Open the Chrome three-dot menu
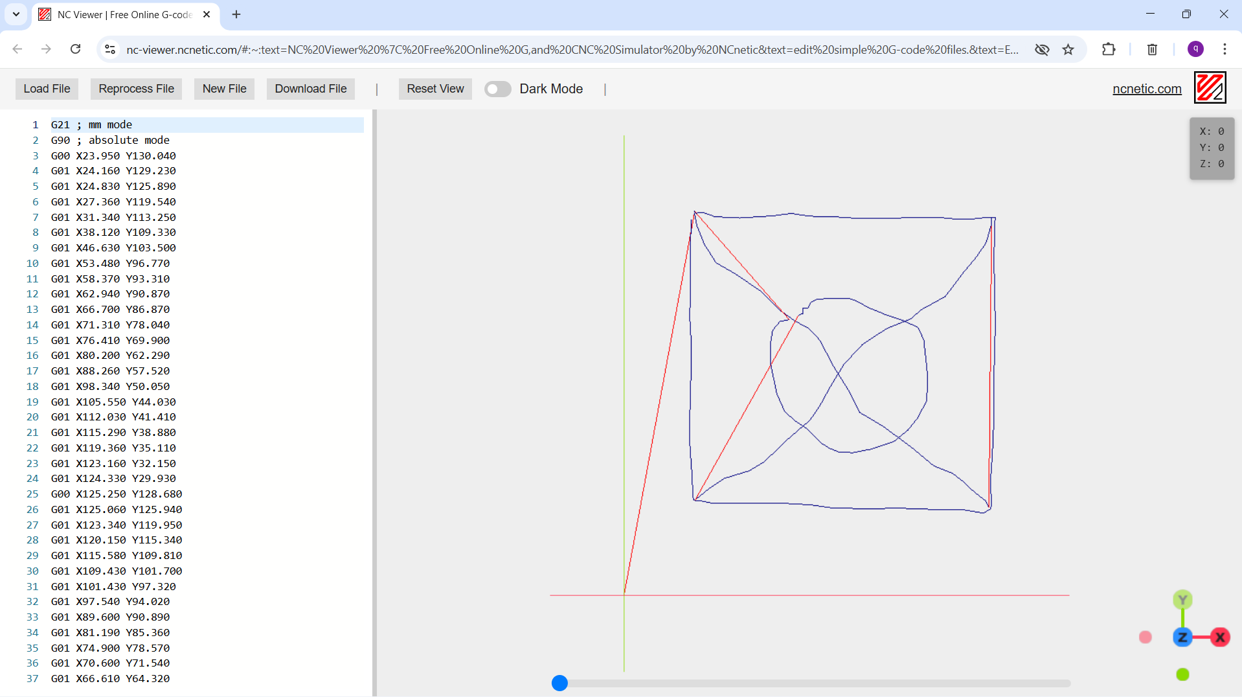Viewport: 1242px width, 697px height. pos(1225,49)
